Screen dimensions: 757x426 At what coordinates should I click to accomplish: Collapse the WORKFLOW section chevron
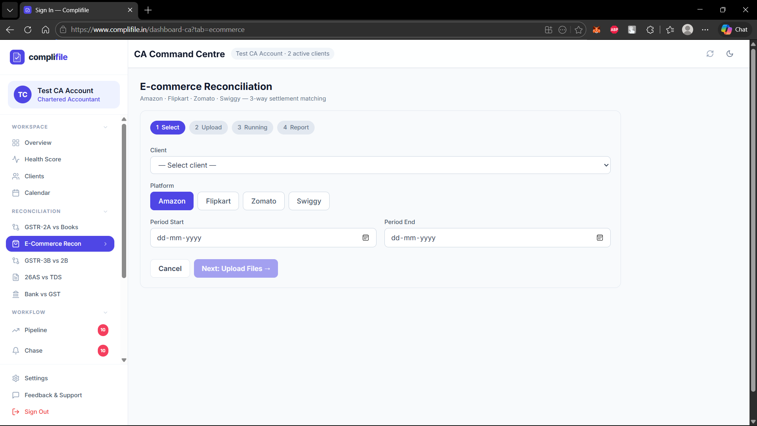[105, 312]
